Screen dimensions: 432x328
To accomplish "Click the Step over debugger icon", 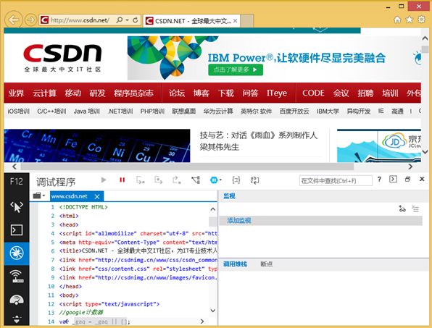I will point(159,180).
